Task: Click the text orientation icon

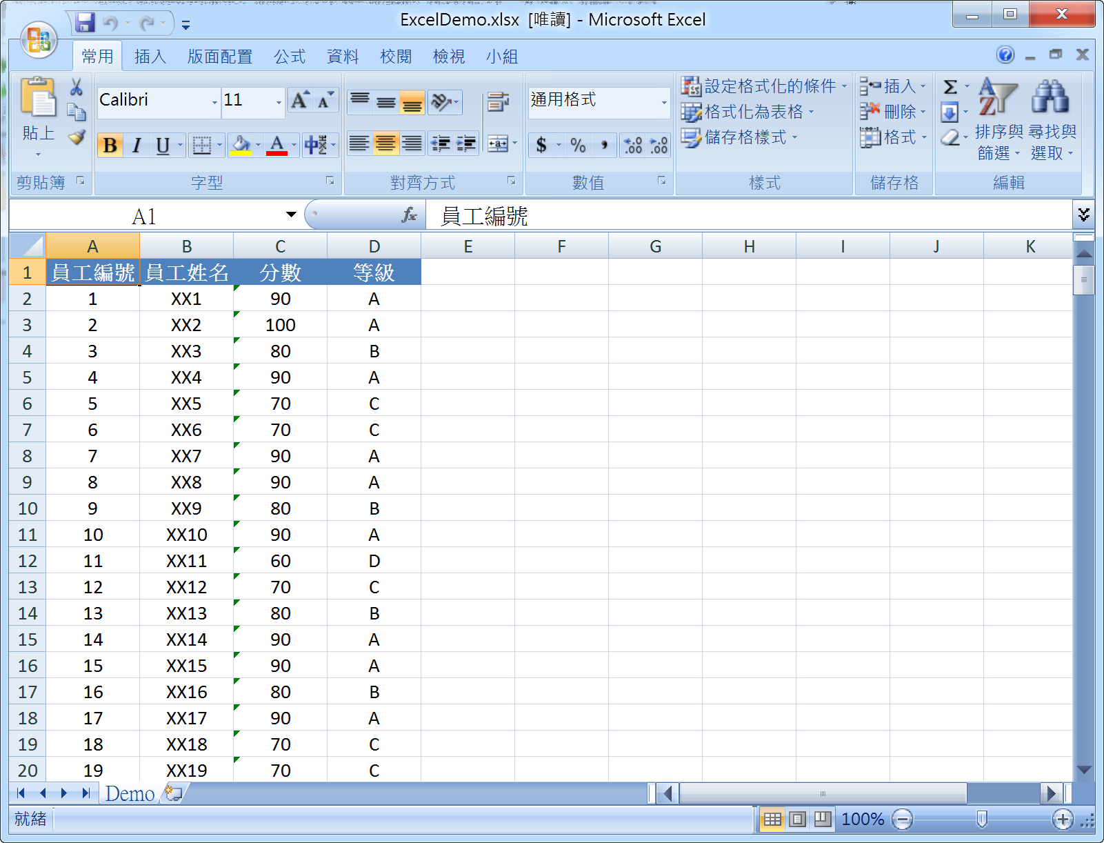Action: point(441,103)
